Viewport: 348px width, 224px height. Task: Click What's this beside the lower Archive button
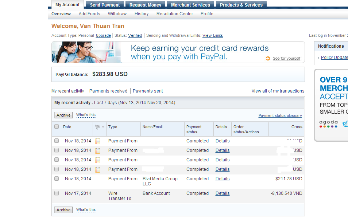pyautogui.click(x=86, y=209)
